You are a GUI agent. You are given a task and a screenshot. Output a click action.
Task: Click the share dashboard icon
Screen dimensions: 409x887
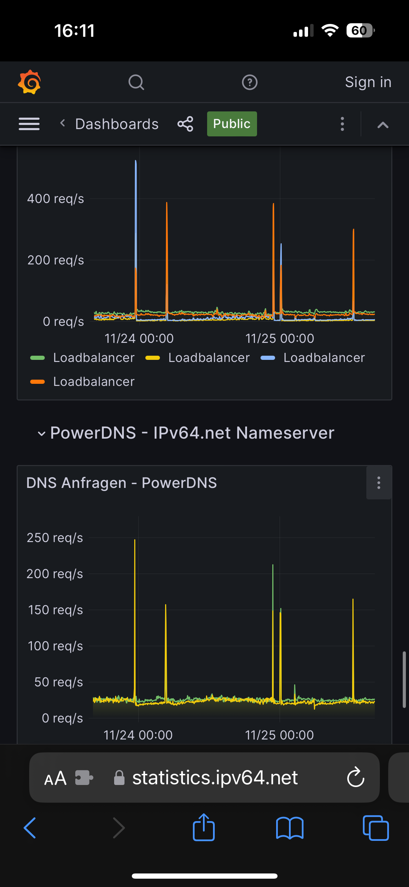pyautogui.click(x=185, y=124)
